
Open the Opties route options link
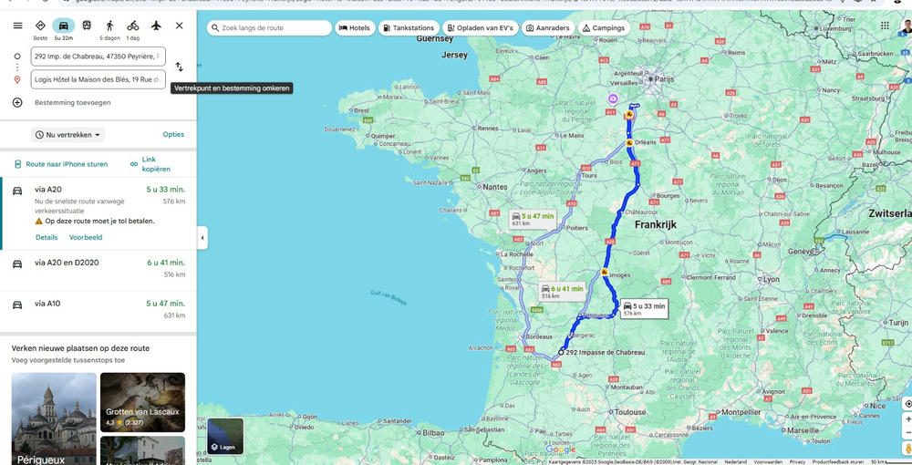pyautogui.click(x=173, y=135)
